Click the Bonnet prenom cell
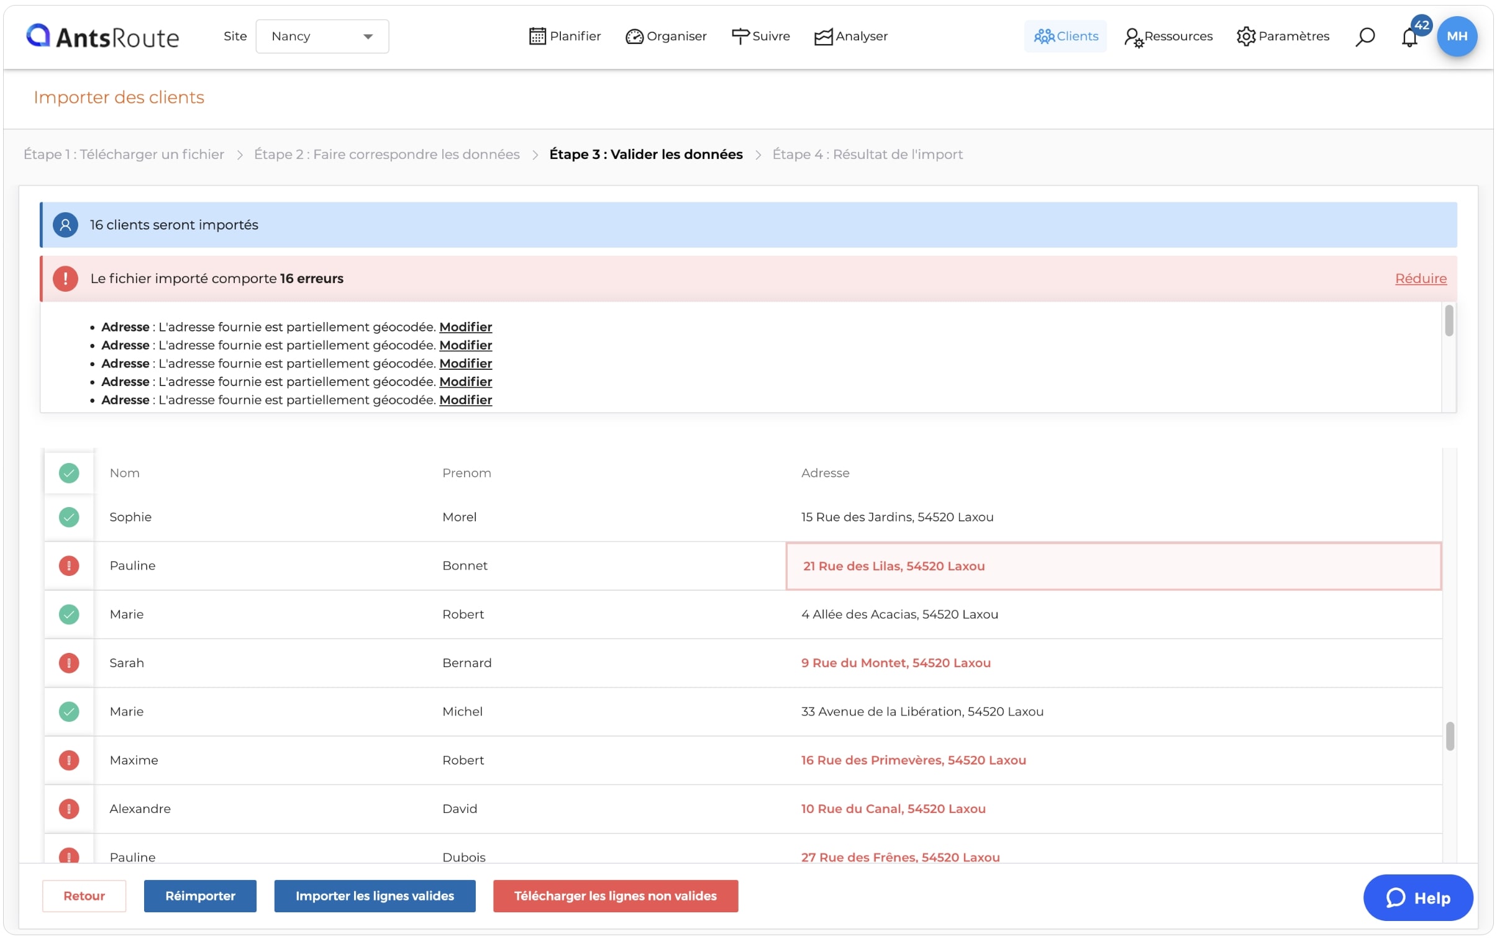This screenshot has width=1497, height=939. click(x=465, y=566)
